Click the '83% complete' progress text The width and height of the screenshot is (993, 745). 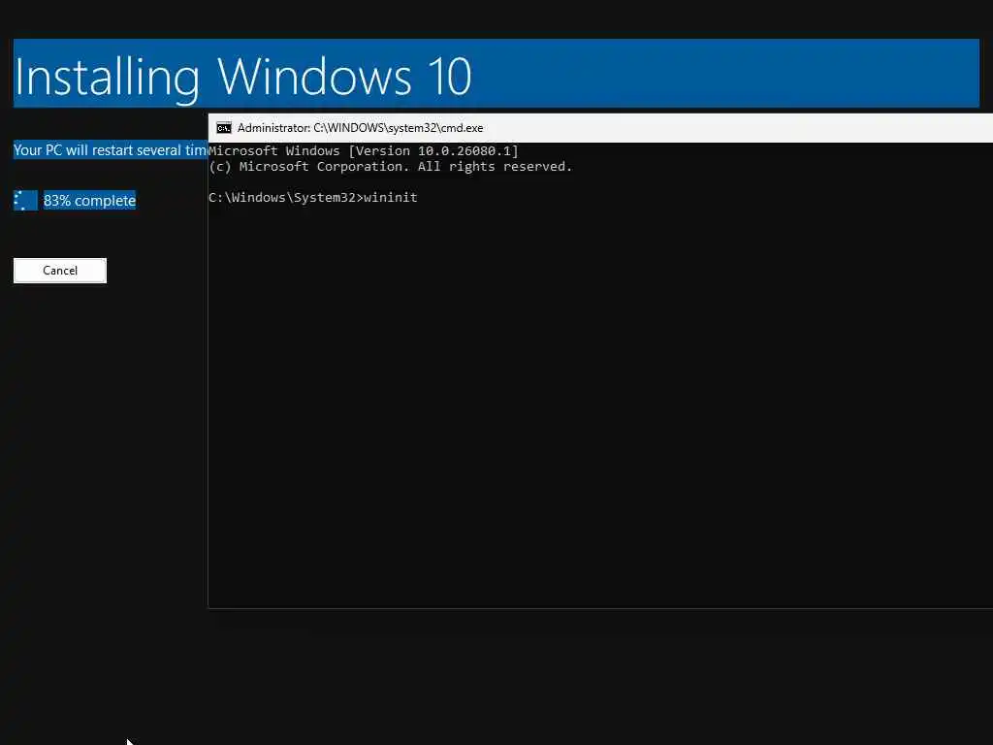(x=89, y=201)
